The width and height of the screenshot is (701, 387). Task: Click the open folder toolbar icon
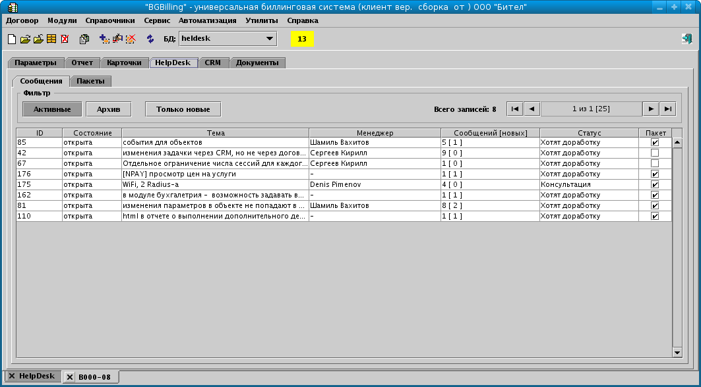click(24, 39)
